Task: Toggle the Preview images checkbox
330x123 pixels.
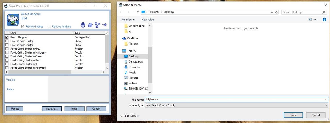Action: pyautogui.click(x=23, y=26)
